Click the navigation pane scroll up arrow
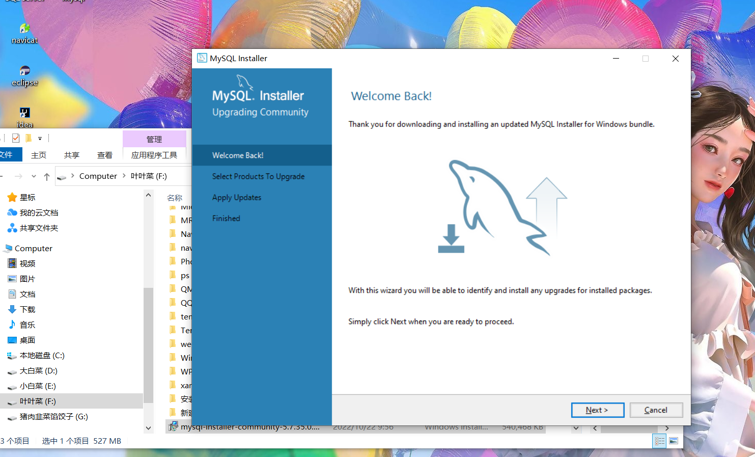This screenshot has width=755, height=457. tap(149, 195)
